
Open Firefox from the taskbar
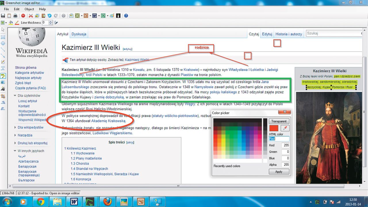click(108, 201)
